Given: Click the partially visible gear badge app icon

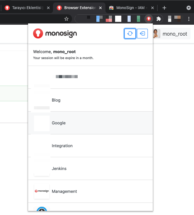Looking at the screenshot, I should pyautogui.click(x=42, y=209).
